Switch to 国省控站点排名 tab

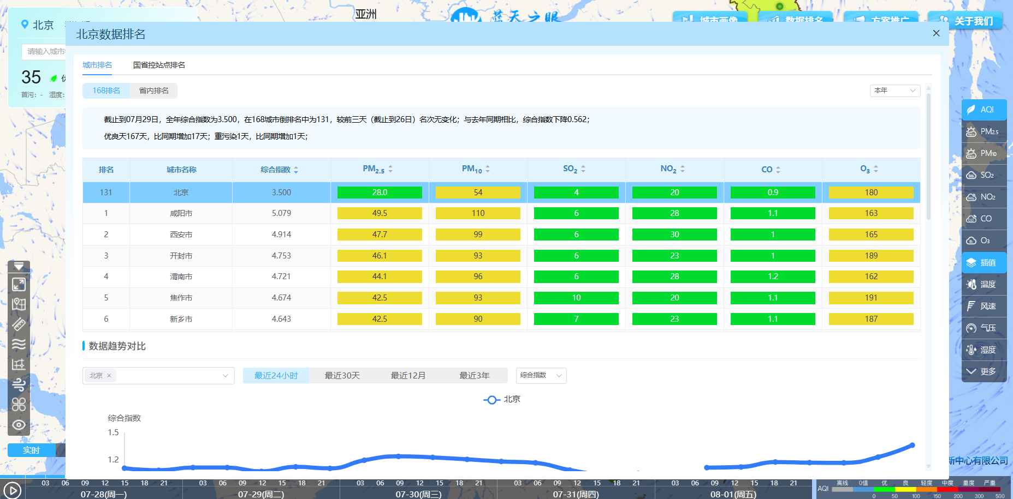click(159, 65)
